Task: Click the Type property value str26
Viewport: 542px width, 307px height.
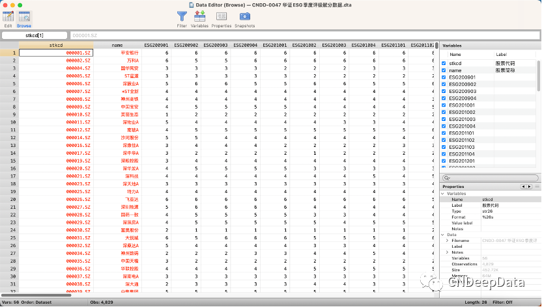Action: 487,211
